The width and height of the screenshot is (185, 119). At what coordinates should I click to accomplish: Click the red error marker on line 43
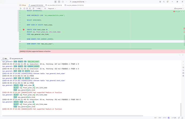(x=24, y=29)
